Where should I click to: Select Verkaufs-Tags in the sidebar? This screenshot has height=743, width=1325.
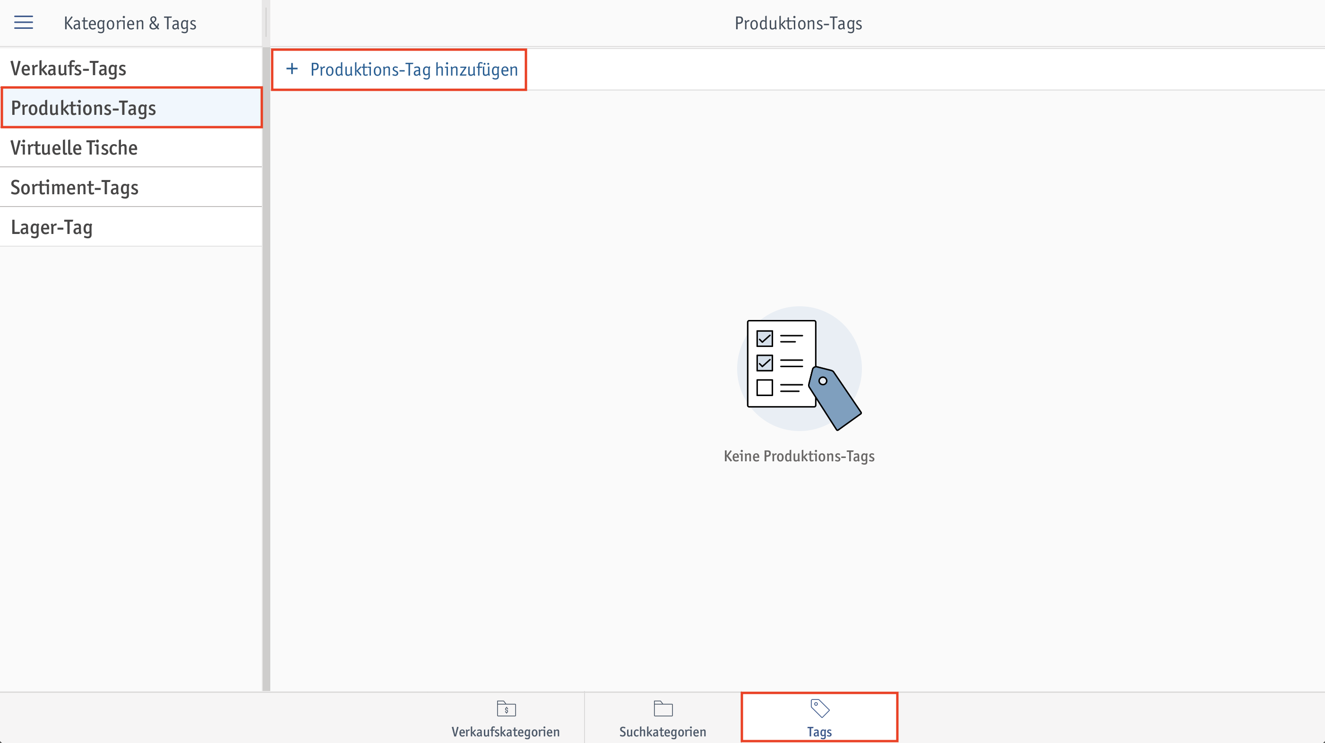(131, 68)
